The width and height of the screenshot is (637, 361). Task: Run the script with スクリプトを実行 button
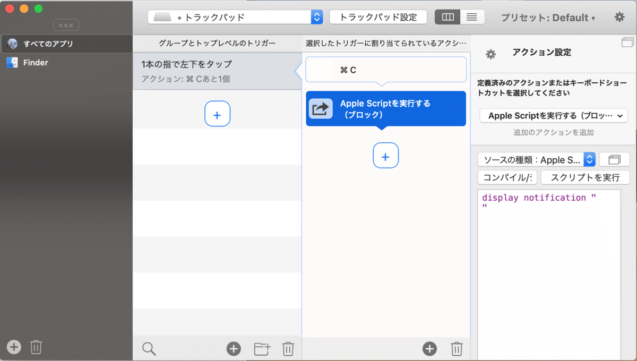(585, 177)
